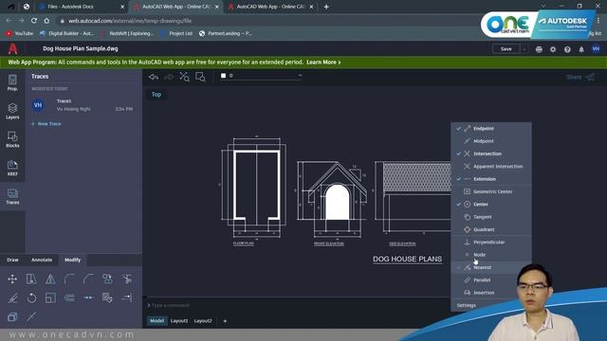Select the Stretch tool
607x341 pixels.
click(x=31, y=278)
